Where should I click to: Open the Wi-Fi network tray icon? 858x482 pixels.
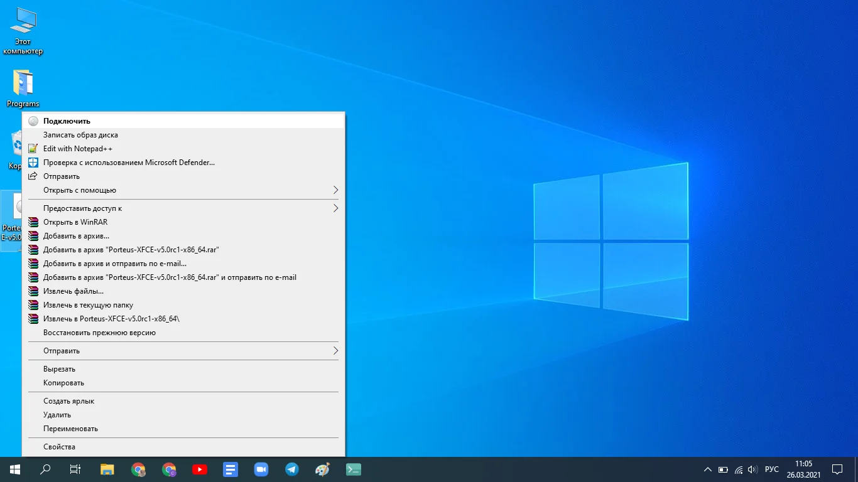click(739, 469)
